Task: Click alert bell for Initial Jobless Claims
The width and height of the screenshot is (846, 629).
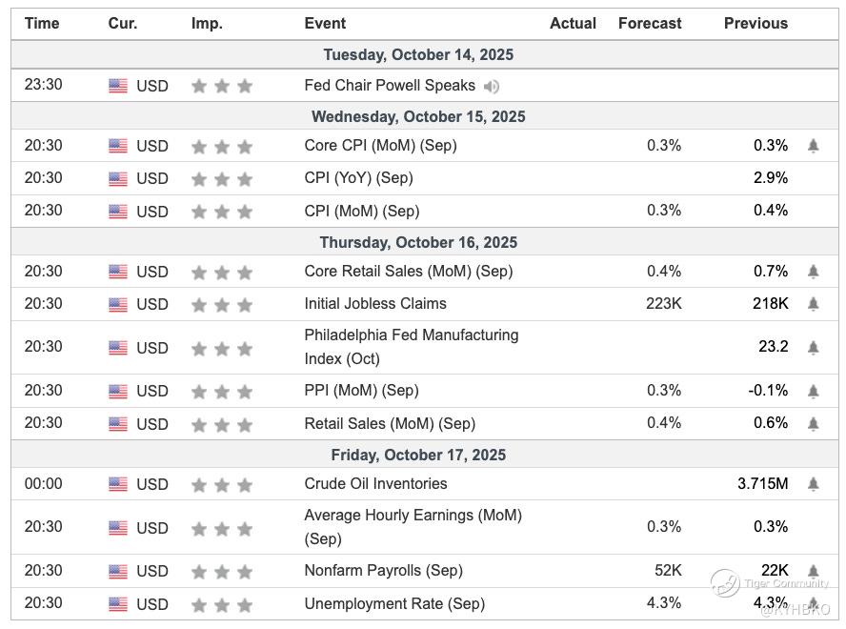Action: click(x=813, y=304)
